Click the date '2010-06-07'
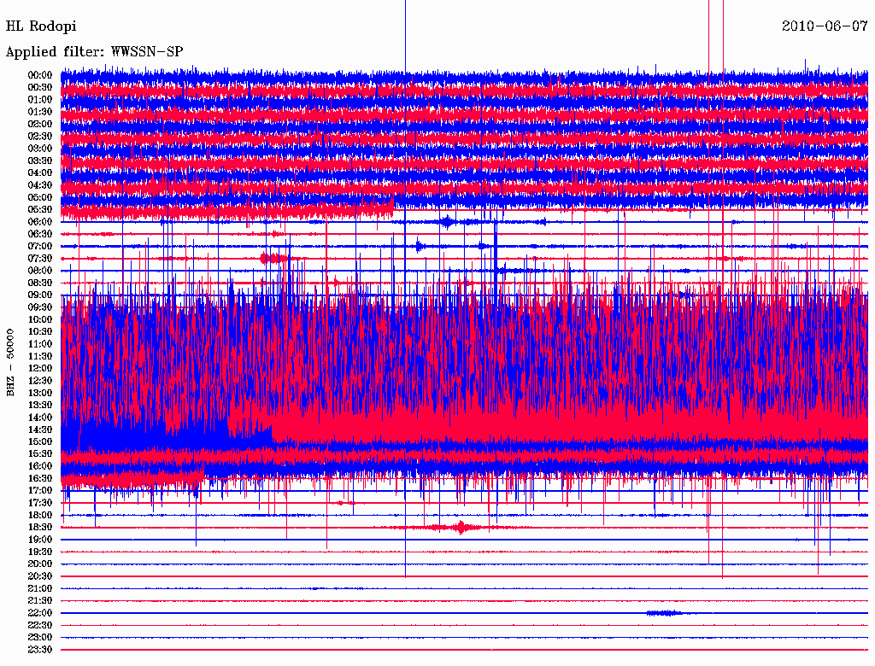The height and width of the screenshot is (666, 875). pyautogui.click(x=825, y=26)
